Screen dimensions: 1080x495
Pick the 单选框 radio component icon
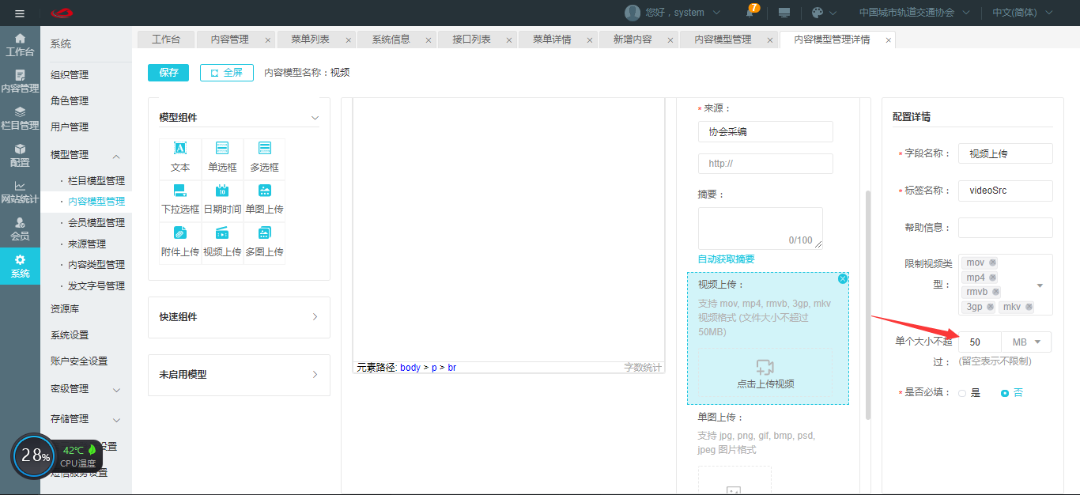222,149
